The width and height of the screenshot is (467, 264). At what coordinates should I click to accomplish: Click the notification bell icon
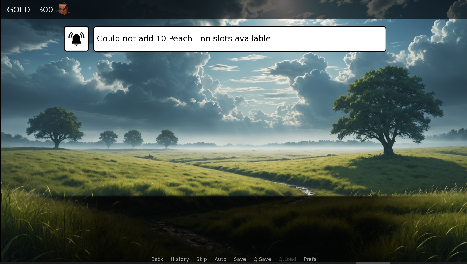[76, 39]
